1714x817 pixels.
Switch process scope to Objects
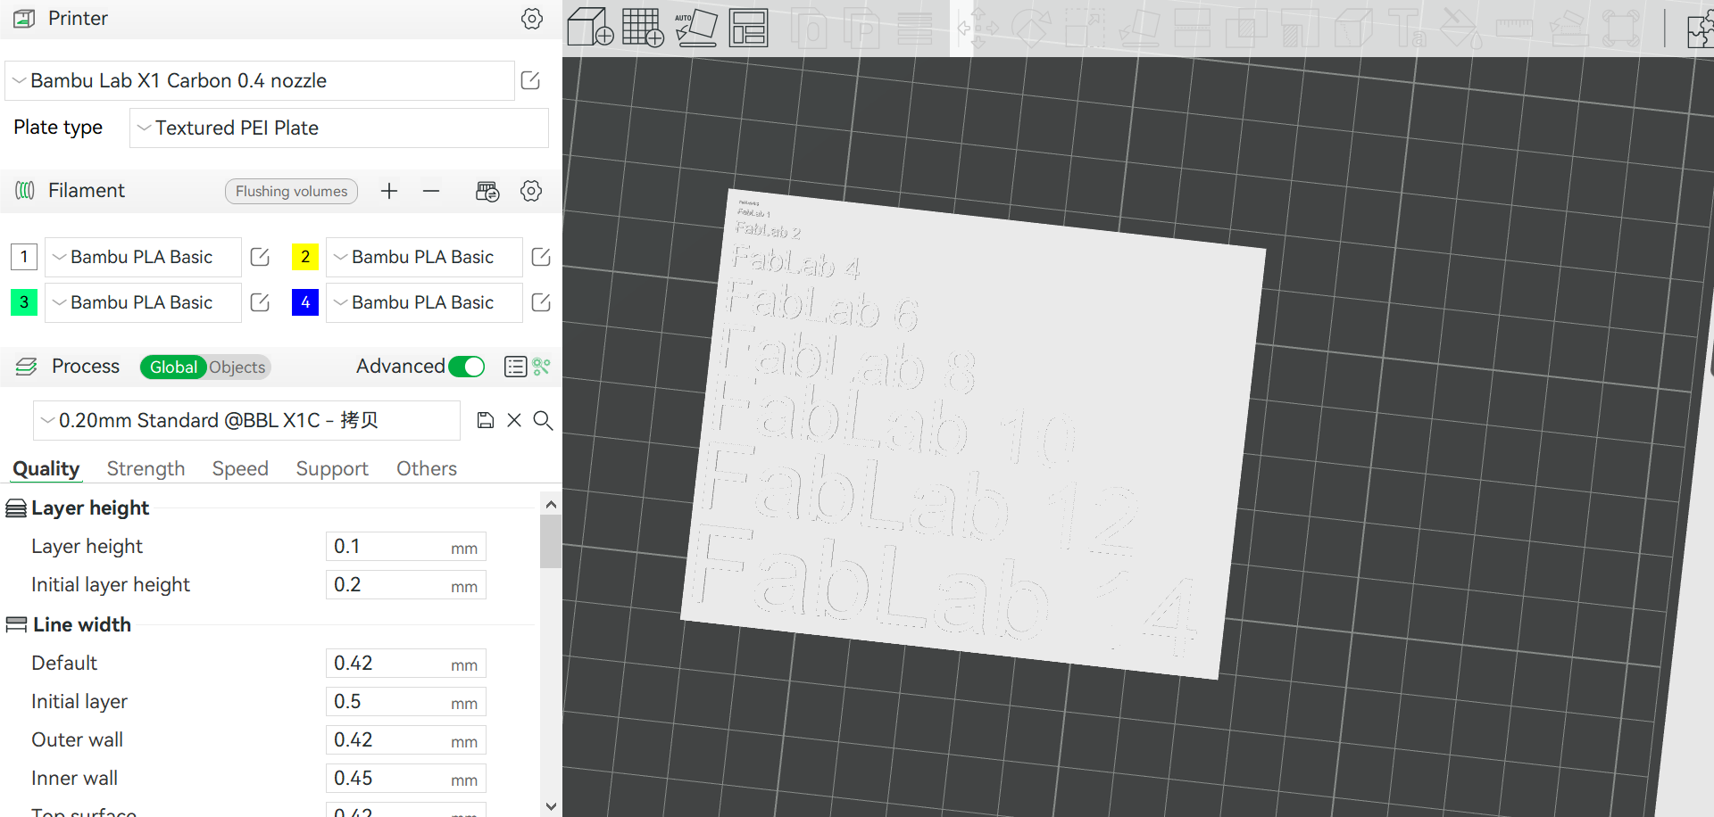(x=237, y=367)
